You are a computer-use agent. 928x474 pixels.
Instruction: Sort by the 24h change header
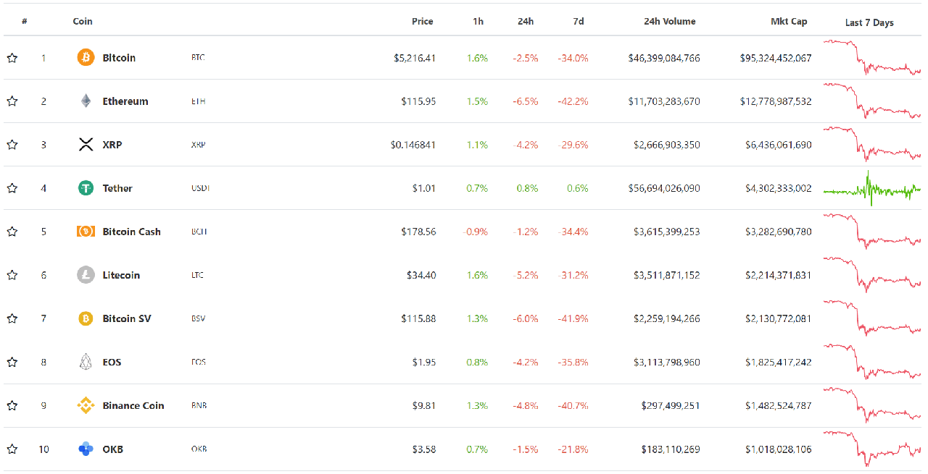[x=526, y=21]
